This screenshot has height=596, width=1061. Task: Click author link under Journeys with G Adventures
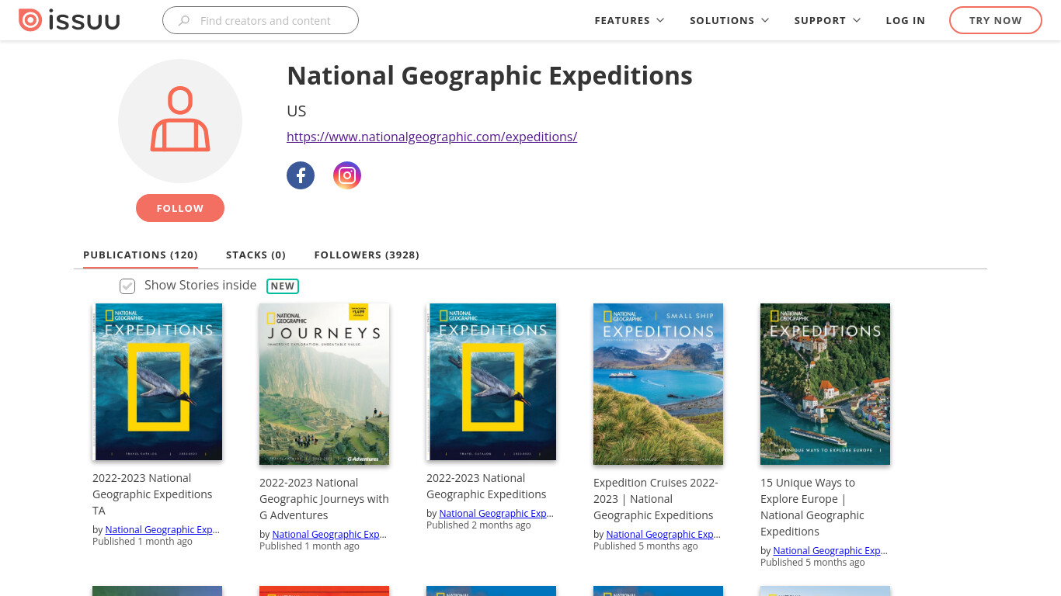point(329,535)
